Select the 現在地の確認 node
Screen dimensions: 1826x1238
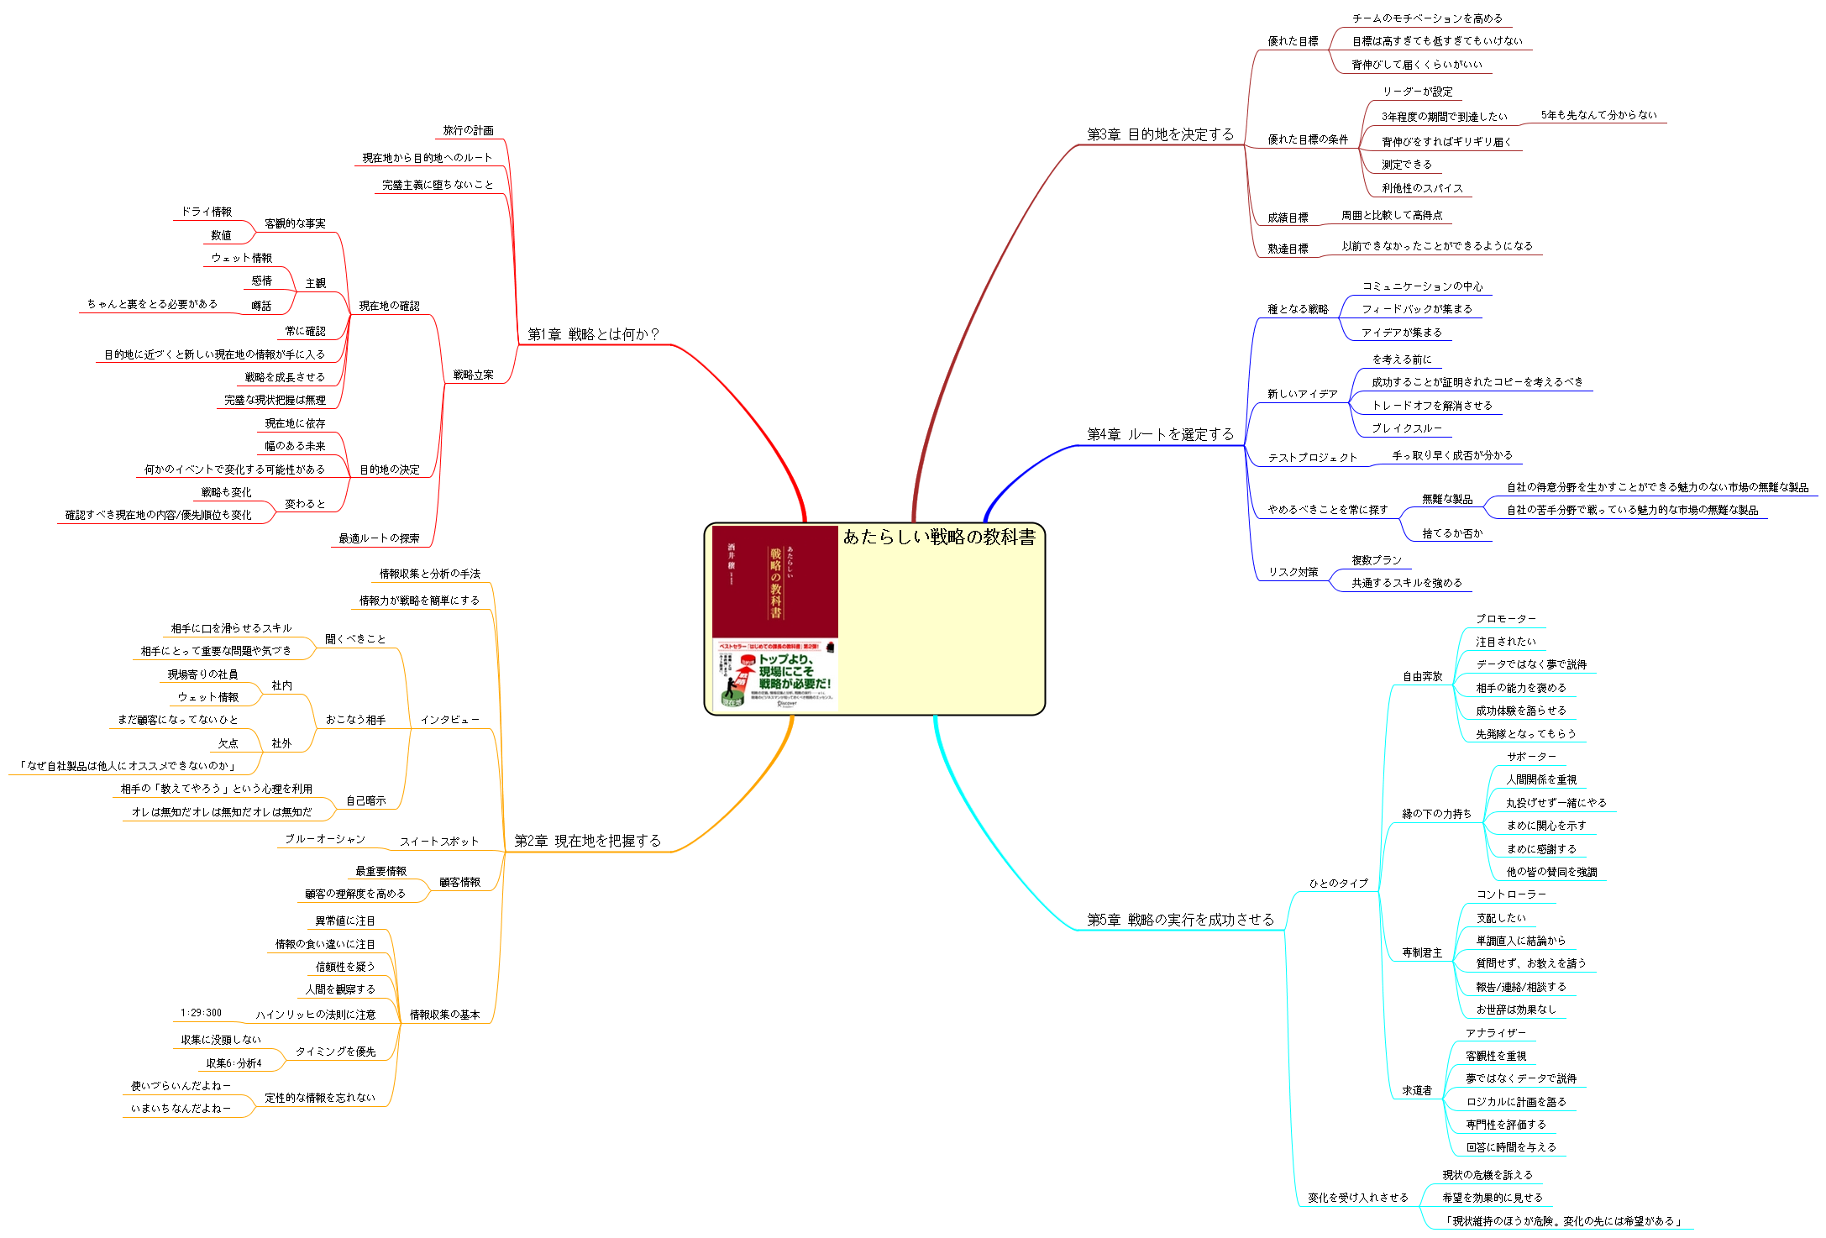(389, 306)
